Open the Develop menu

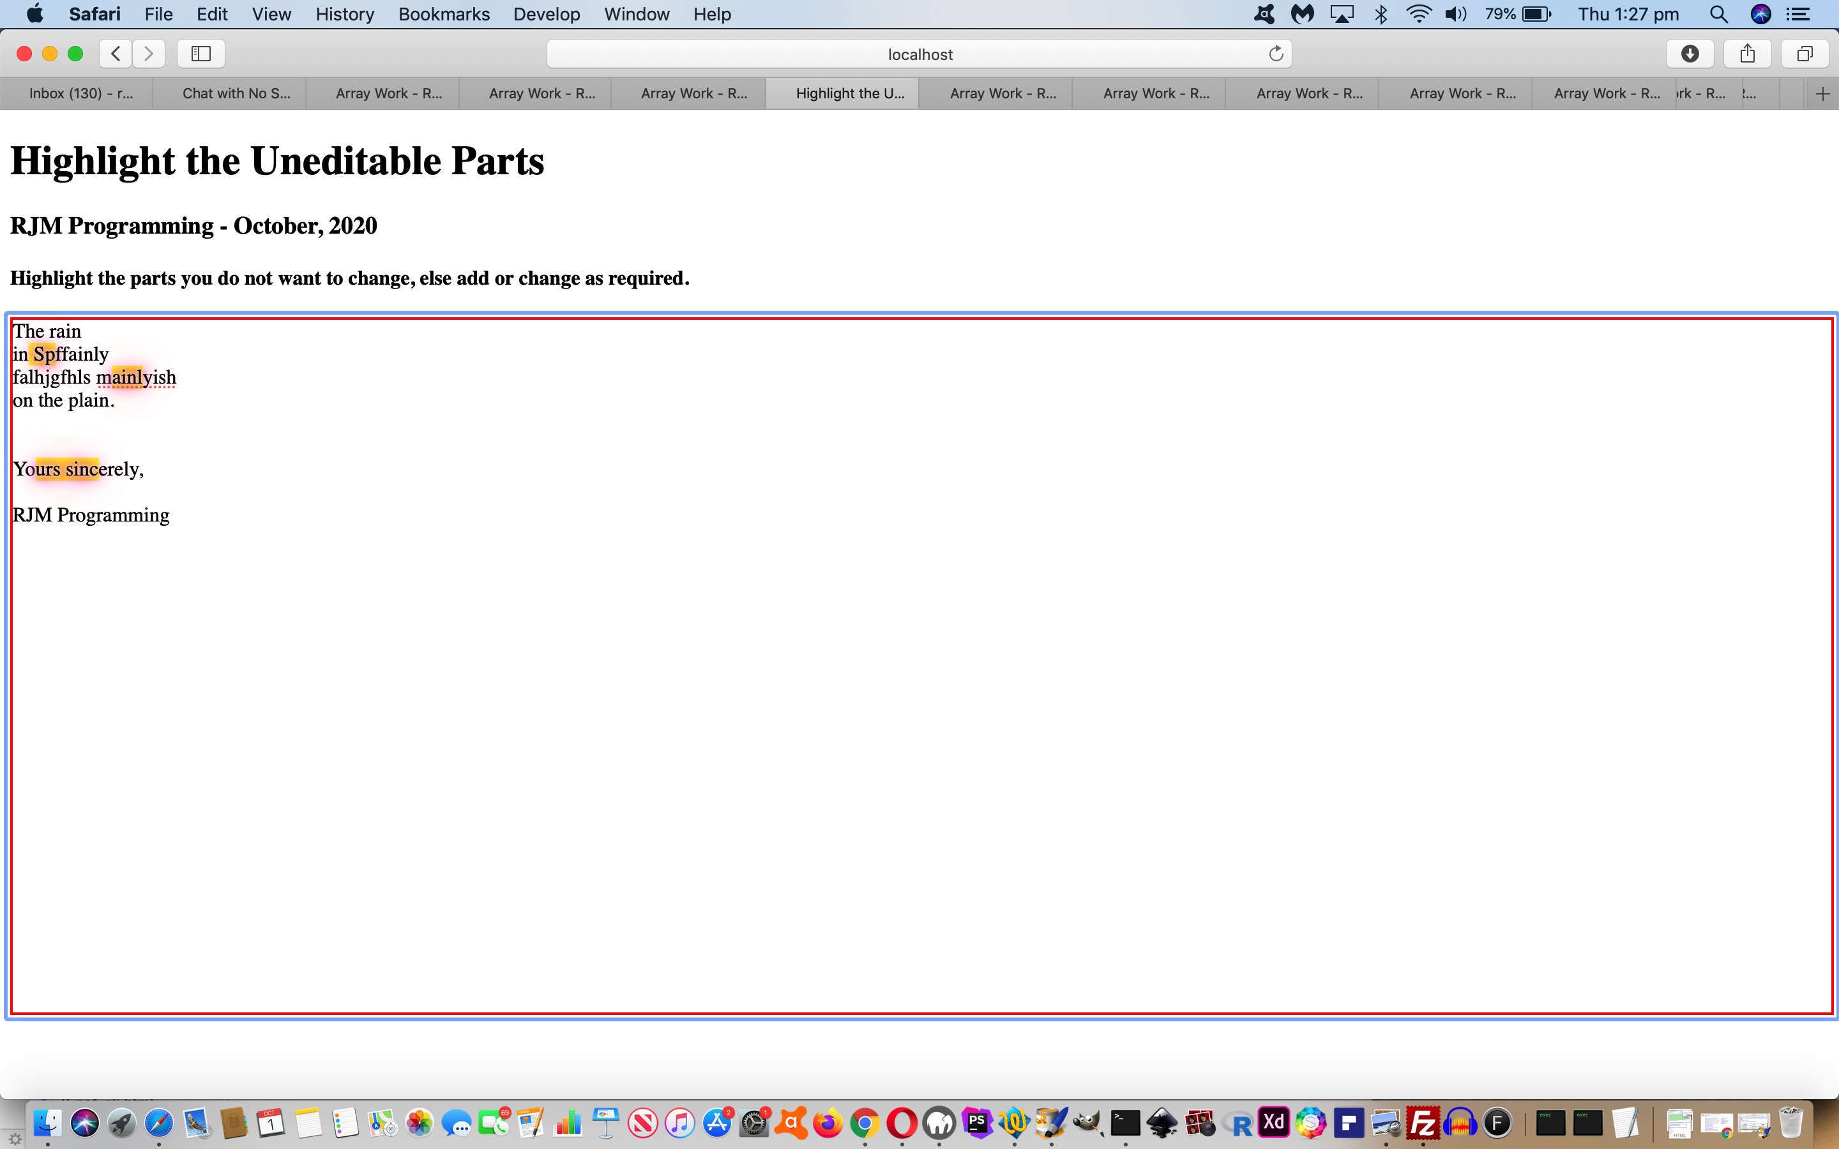[545, 13]
